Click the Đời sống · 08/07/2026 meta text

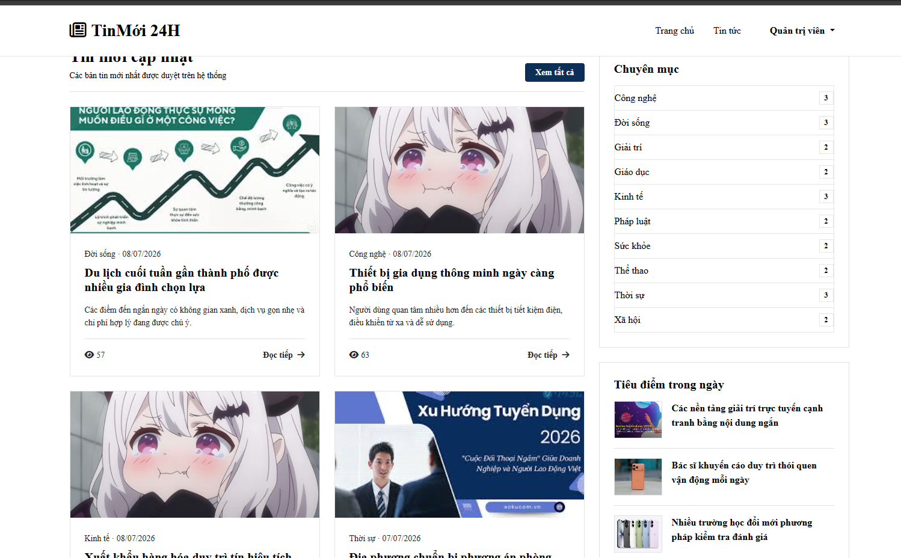[x=123, y=254]
